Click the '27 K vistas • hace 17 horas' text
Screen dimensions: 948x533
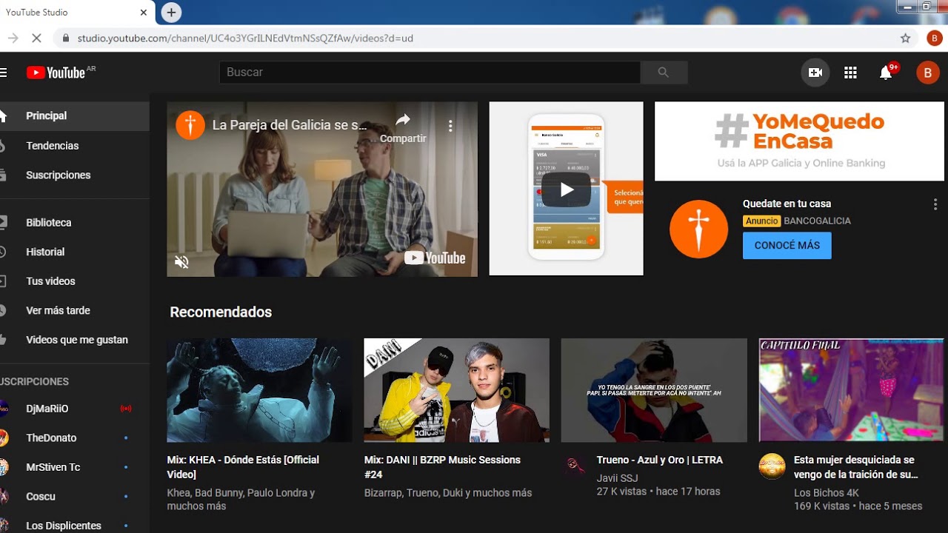coord(658,492)
